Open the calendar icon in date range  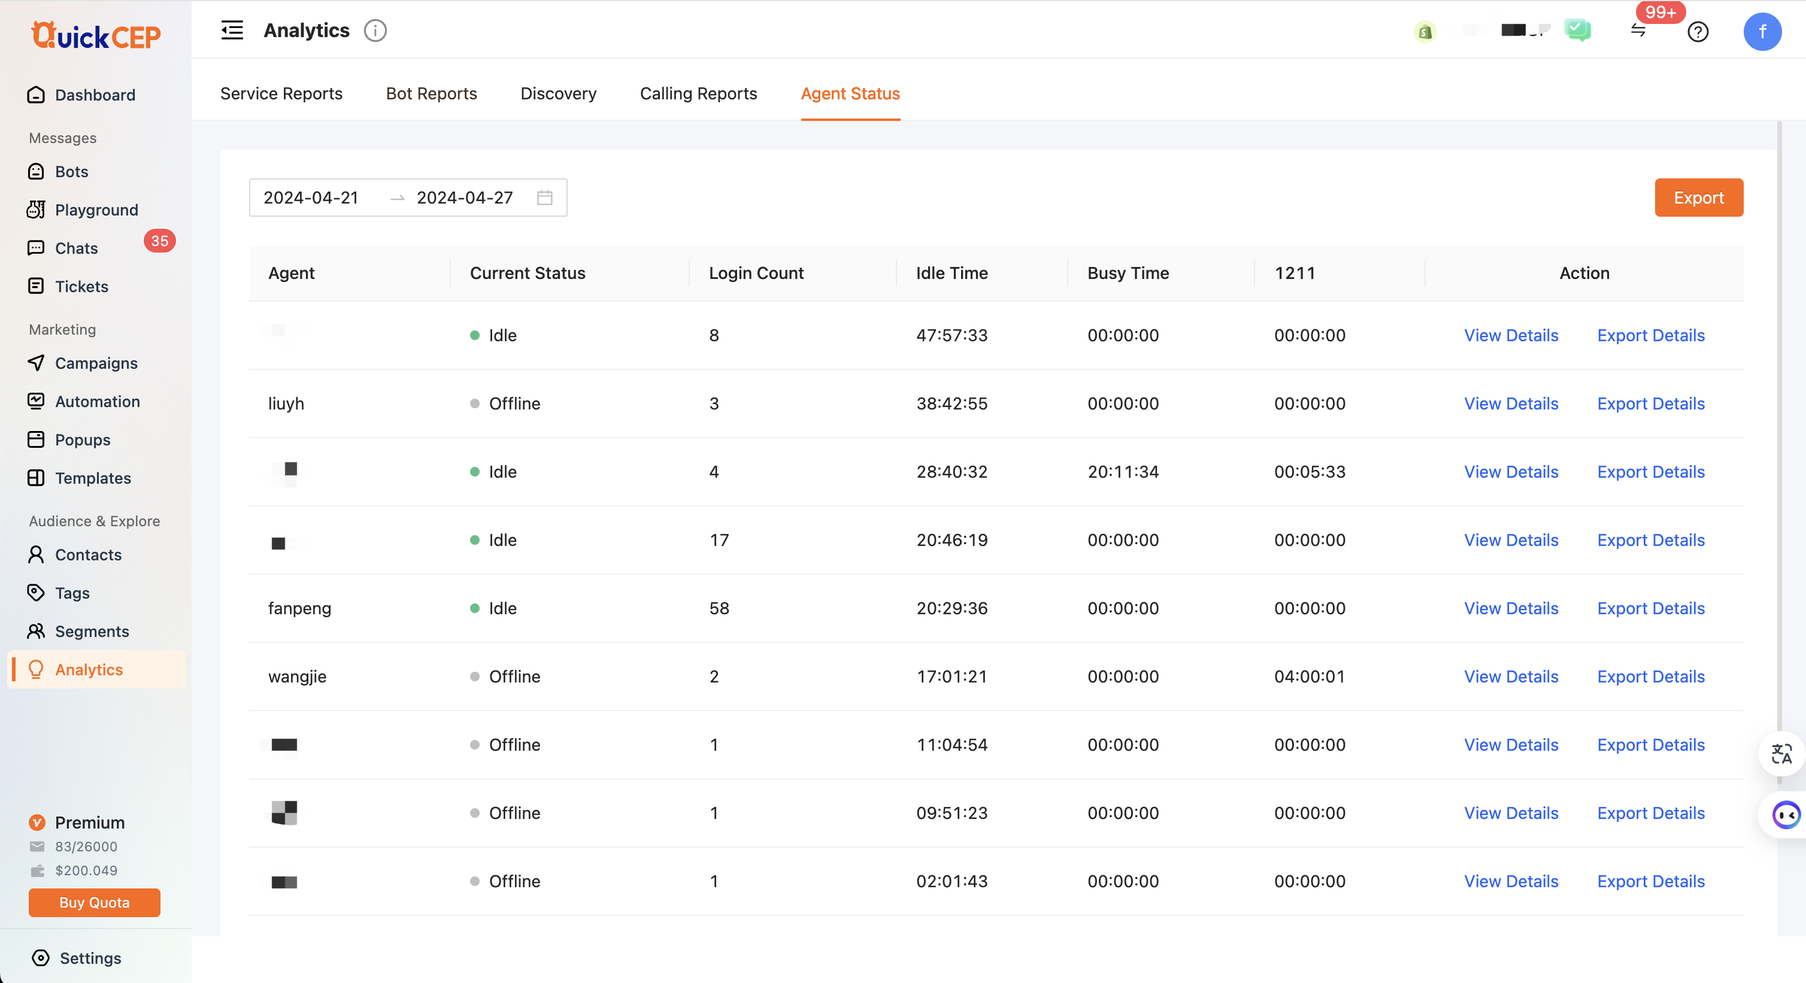545,198
